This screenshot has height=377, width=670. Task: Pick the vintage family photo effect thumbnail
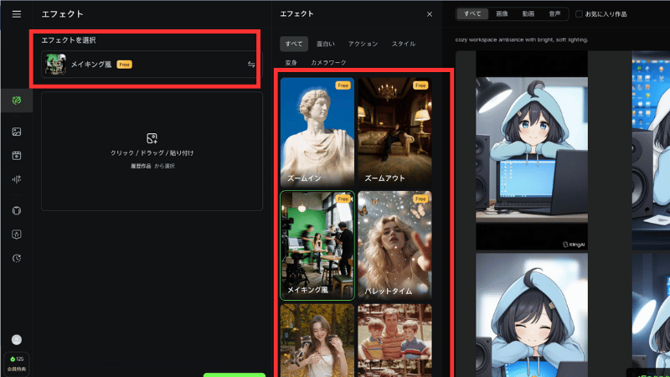[x=394, y=341]
